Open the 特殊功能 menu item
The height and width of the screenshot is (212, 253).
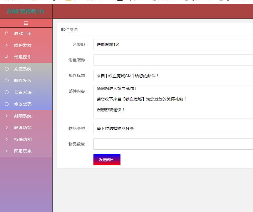(23, 139)
